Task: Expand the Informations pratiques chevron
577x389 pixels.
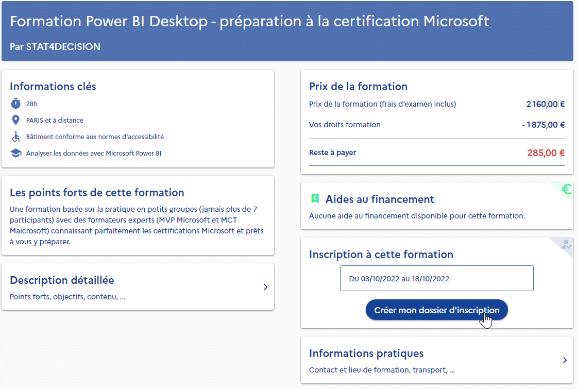Action: [565, 360]
